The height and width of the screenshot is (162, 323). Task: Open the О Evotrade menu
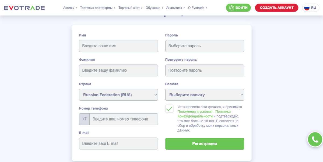pyautogui.click(x=197, y=8)
